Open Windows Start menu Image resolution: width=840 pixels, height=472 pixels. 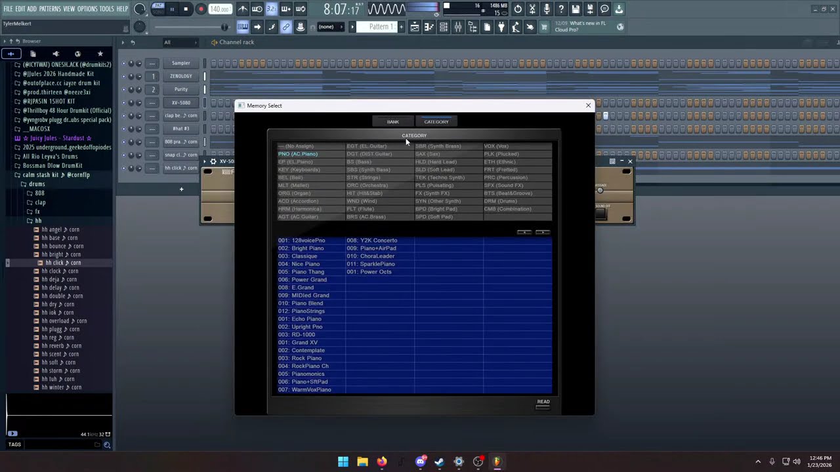[x=343, y=462]
